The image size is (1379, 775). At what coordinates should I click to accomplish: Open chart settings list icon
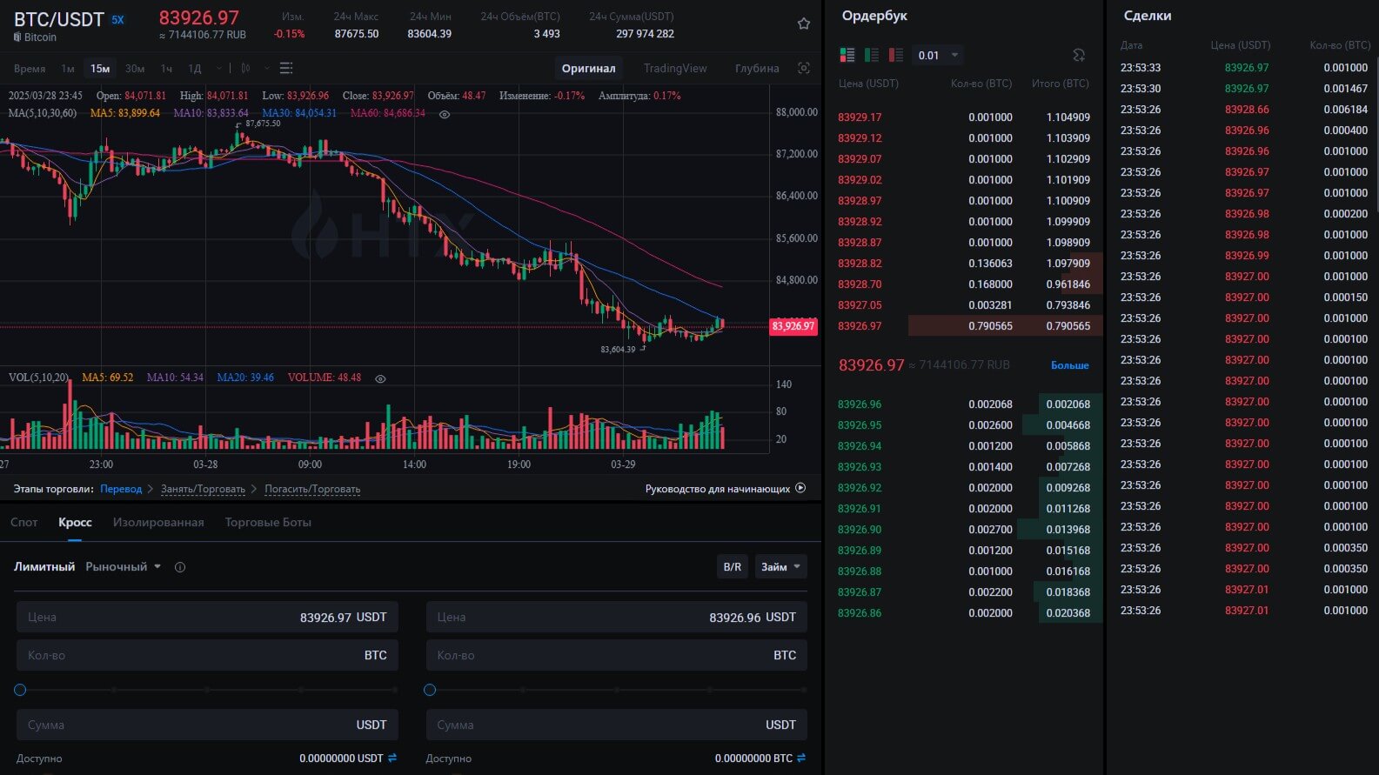[x=286, y=68]
